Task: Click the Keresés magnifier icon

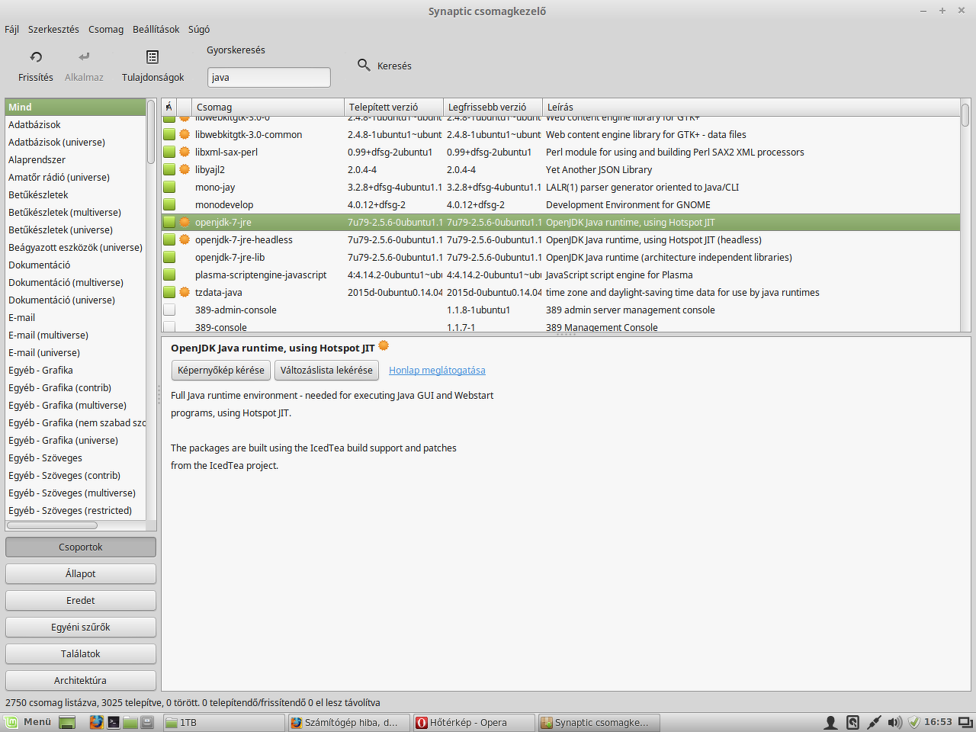Action: 364,65
